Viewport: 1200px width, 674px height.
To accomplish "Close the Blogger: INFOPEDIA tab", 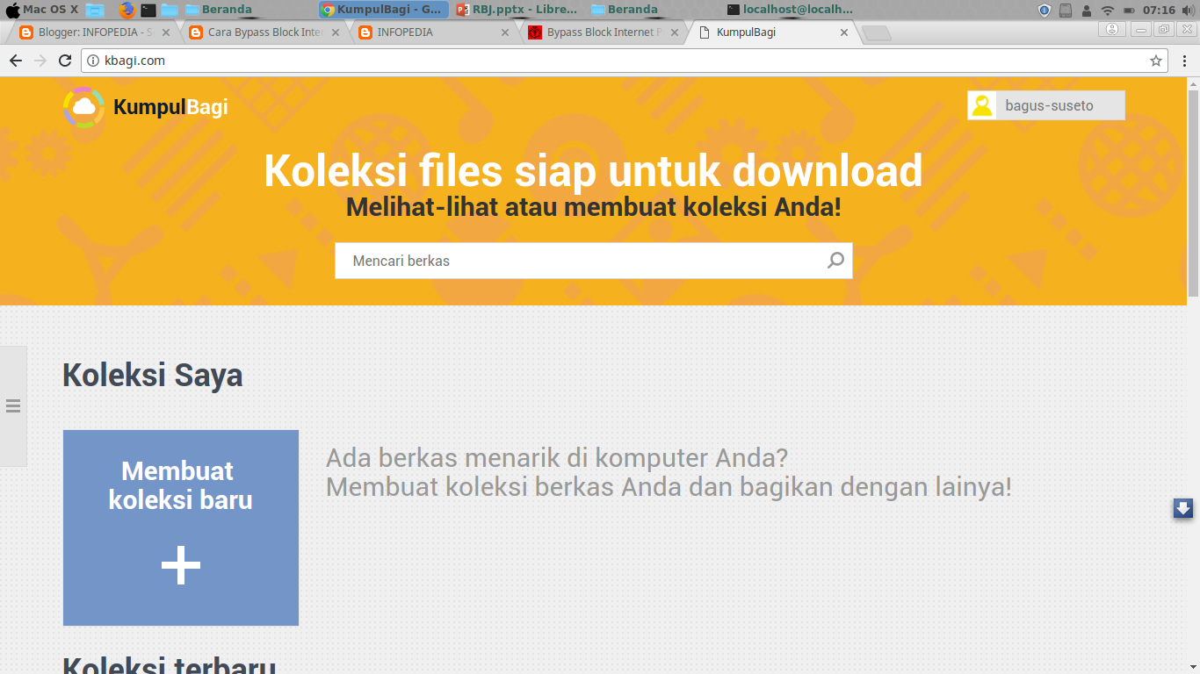I will coord(166,32).
